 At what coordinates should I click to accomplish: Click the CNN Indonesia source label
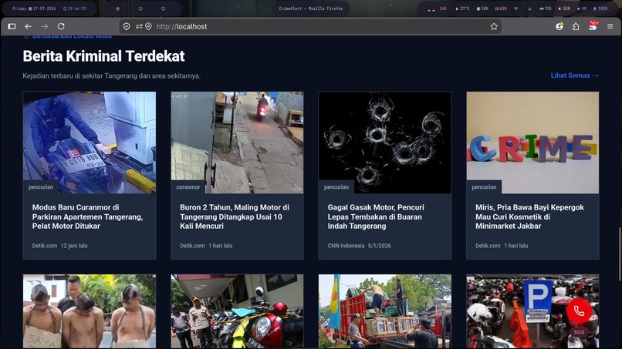346,246
